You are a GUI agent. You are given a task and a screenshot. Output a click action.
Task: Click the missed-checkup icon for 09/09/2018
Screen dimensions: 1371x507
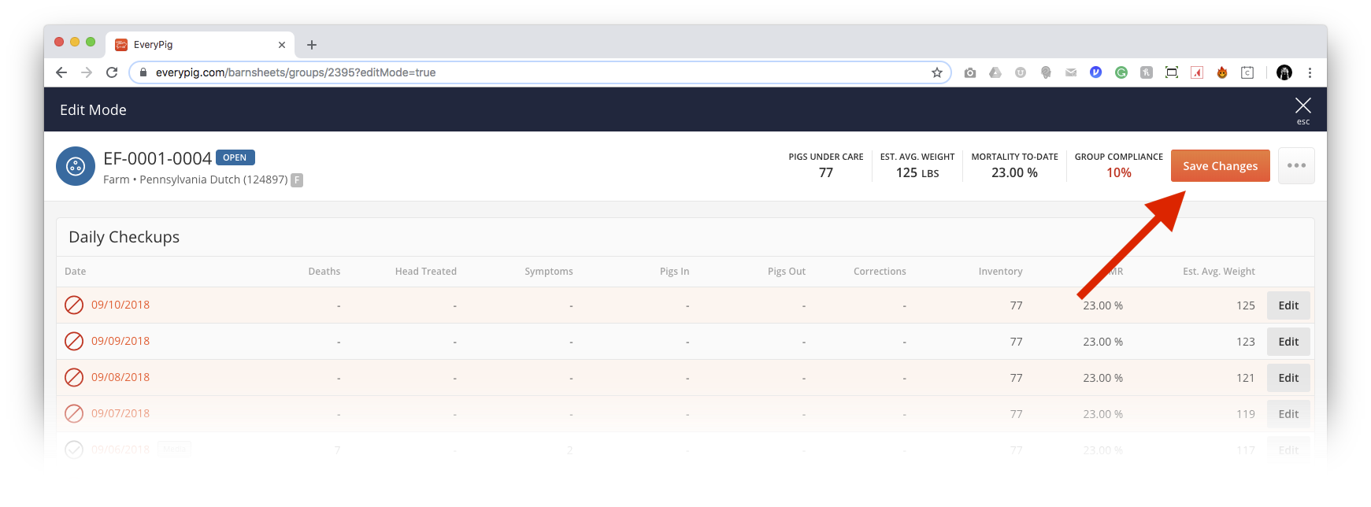coord(74,341)
